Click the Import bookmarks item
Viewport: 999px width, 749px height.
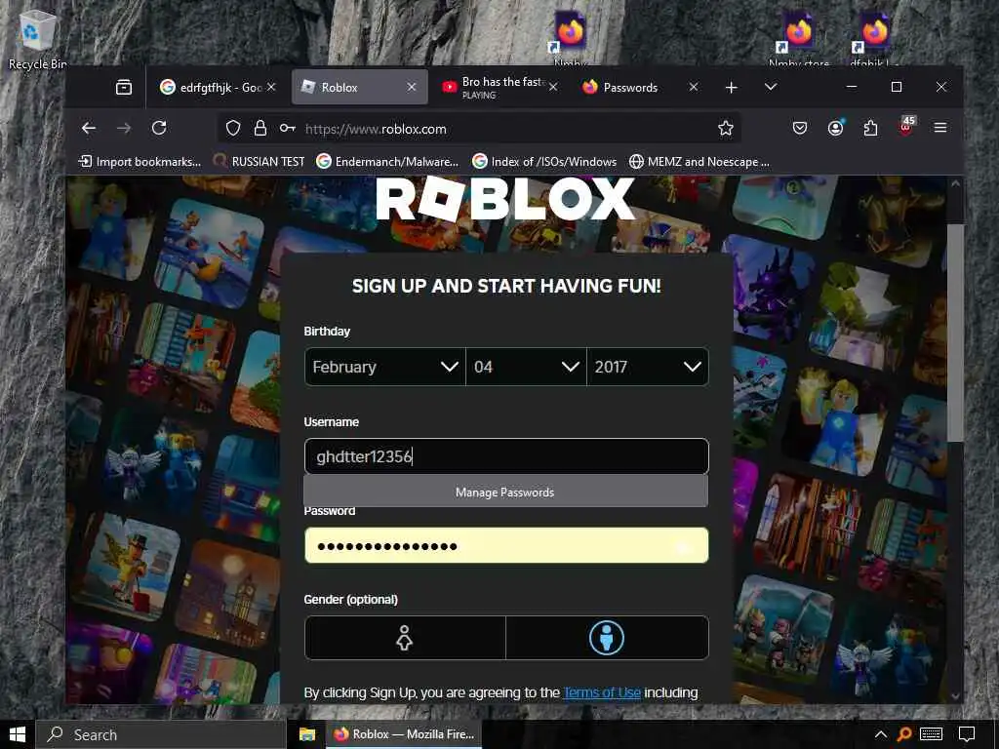(x=140, y=162)
